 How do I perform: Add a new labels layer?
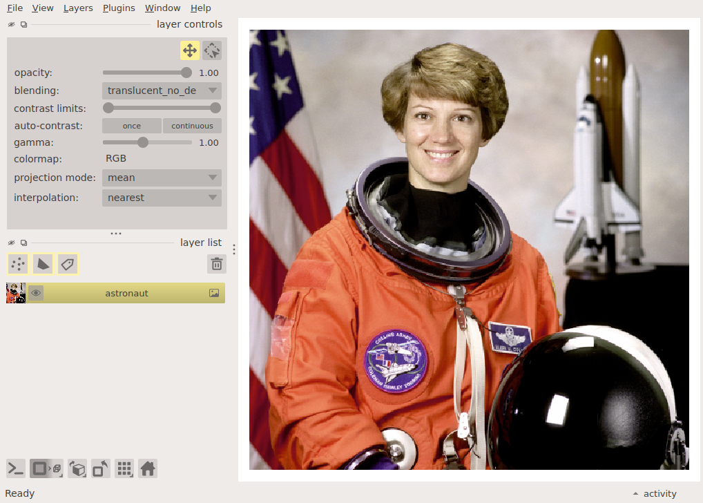(68, 264)
